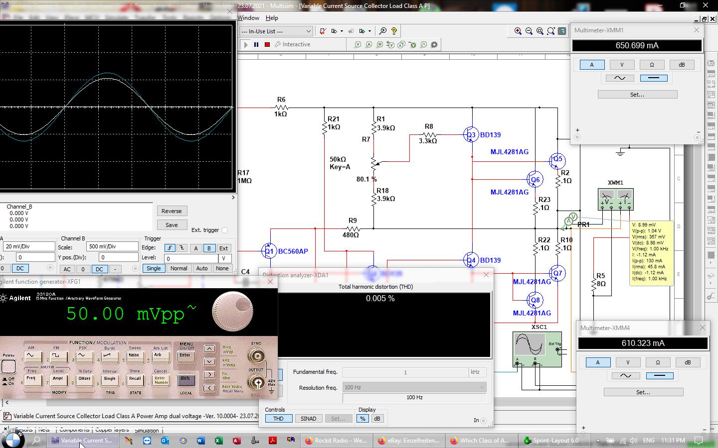Click the Zoom to fit page icon
Image resolution: width=718 pixels, height=448 pixels.
pyautogui.click(x=551, y=31)
